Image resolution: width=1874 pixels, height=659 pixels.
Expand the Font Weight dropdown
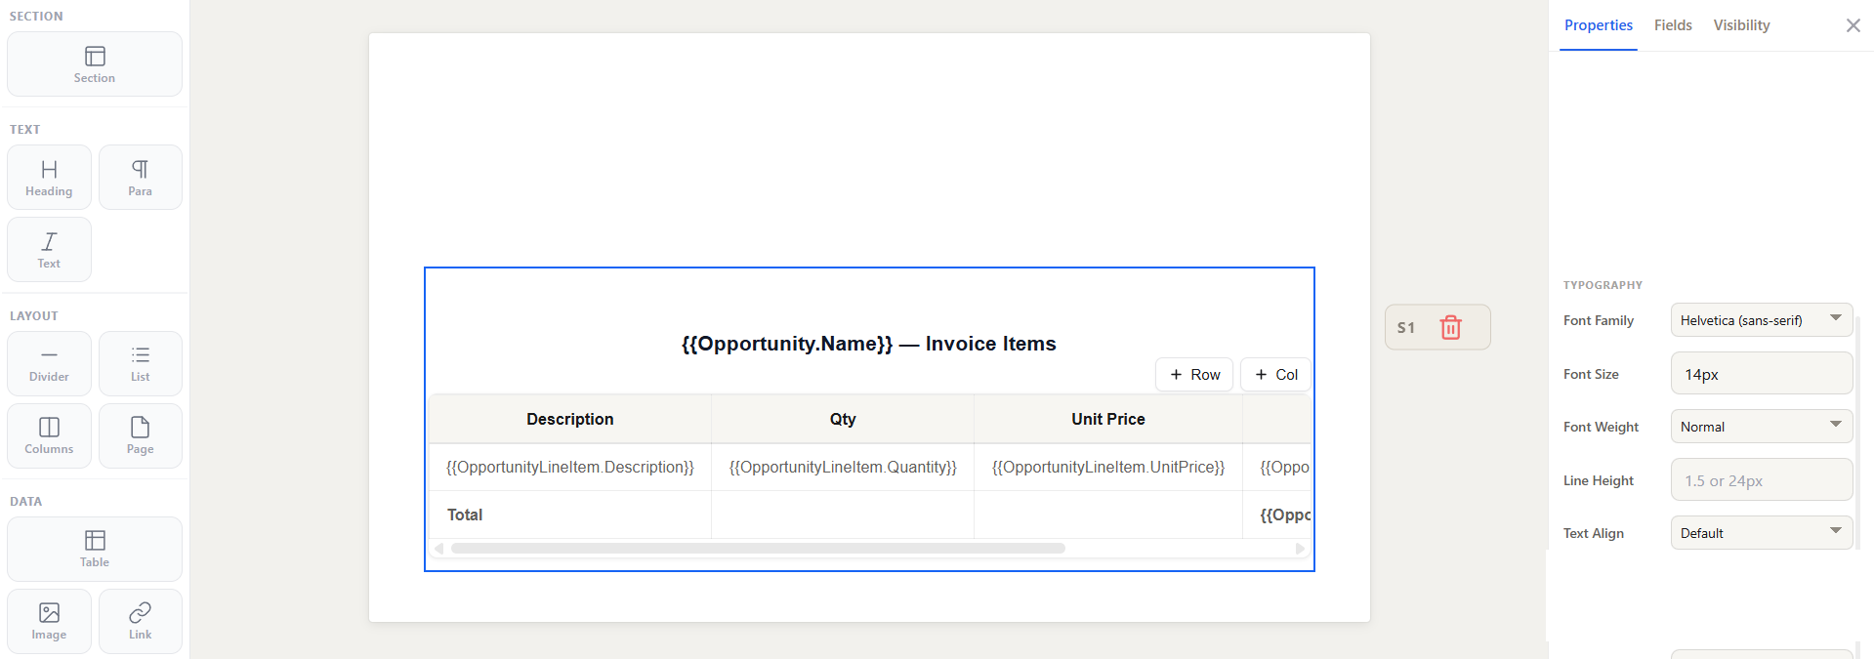click(x=1762, y=427)
